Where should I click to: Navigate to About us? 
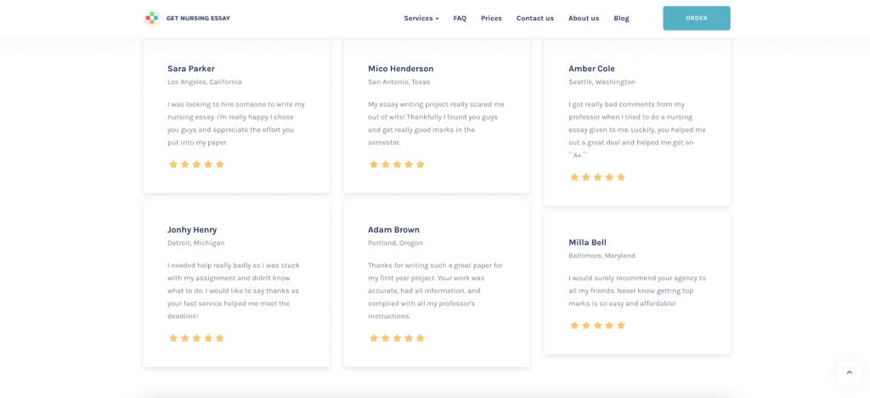coord(584,19)
